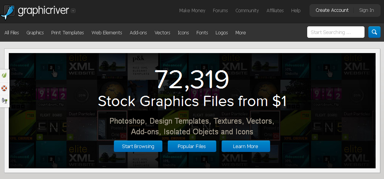Screen dimensions: 384x179
Task: Click the blue search magnifier button
Action: (374, 32)
